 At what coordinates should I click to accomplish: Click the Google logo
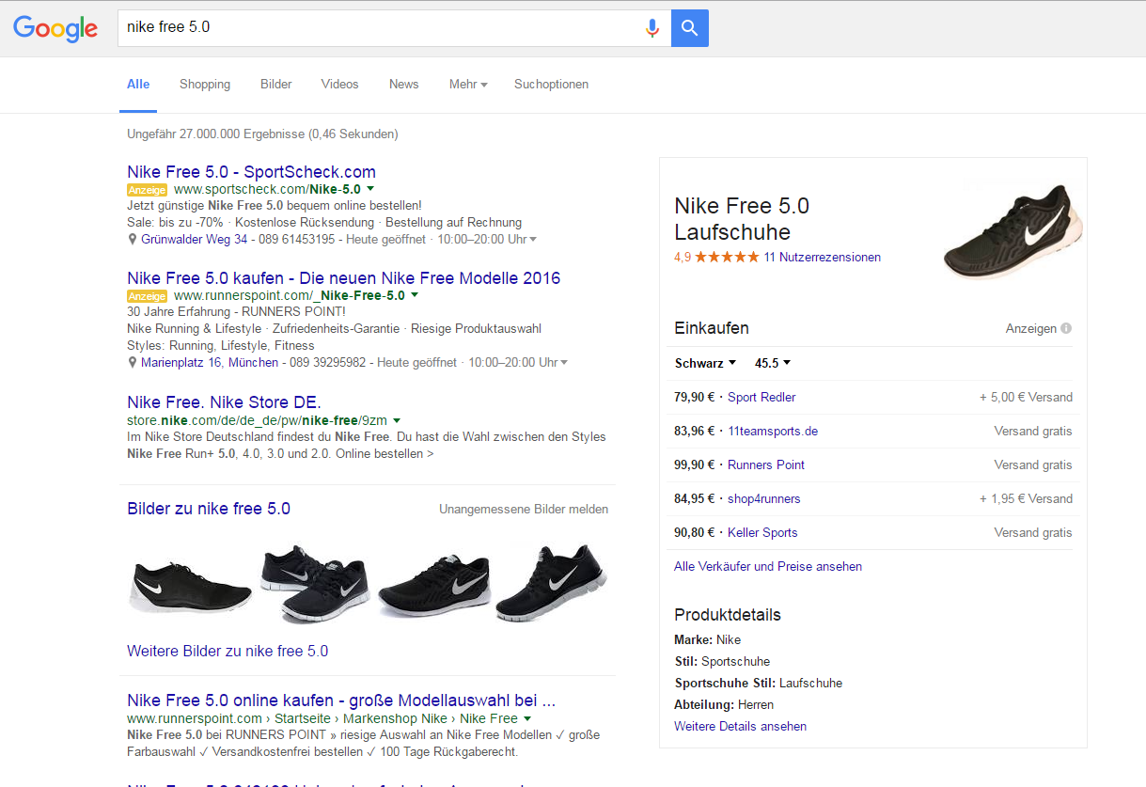coord(55,28)
